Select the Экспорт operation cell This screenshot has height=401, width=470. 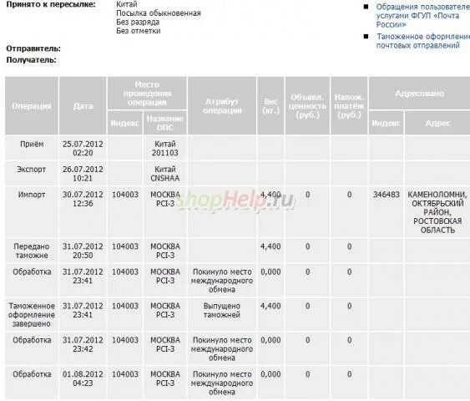click(32, 173)
